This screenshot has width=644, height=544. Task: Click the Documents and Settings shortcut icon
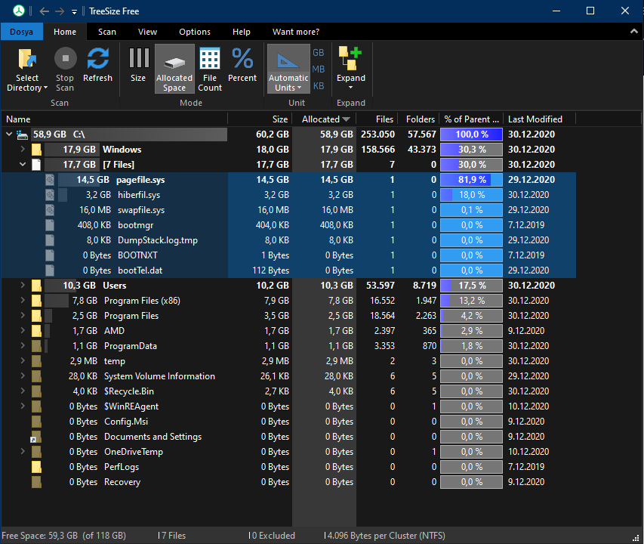pos(35,437)
